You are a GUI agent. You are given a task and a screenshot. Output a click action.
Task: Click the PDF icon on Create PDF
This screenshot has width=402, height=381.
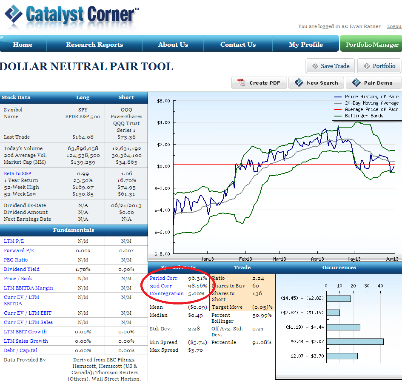coord(241,82)
